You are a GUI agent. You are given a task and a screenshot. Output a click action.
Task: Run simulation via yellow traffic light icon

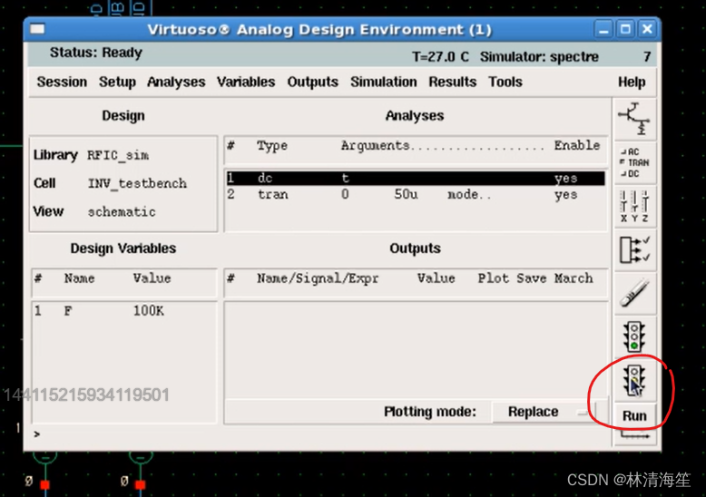634,380
